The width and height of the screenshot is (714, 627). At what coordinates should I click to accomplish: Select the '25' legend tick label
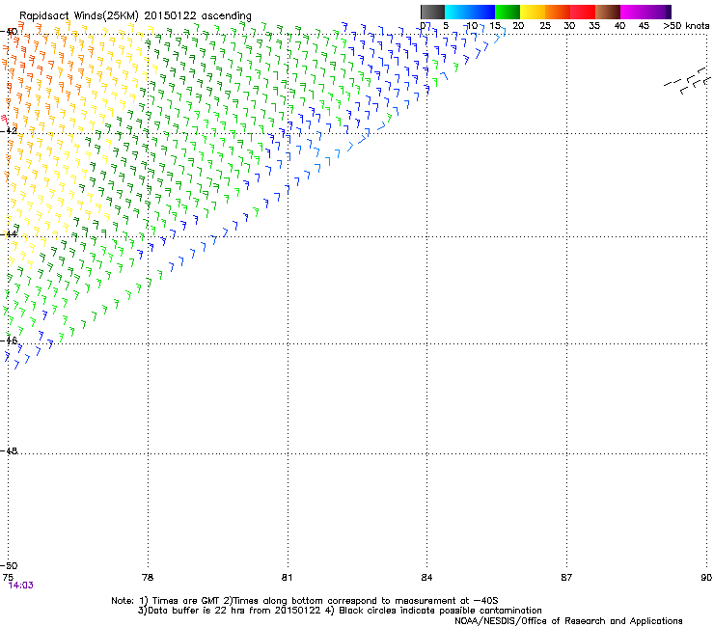544,26
